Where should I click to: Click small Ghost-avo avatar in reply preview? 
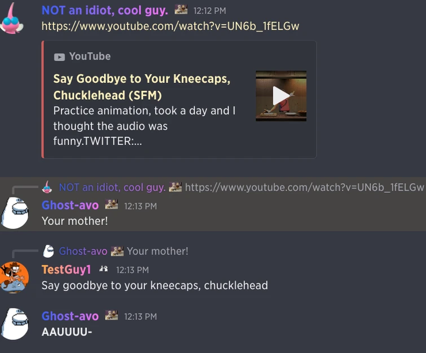(49, 251)
